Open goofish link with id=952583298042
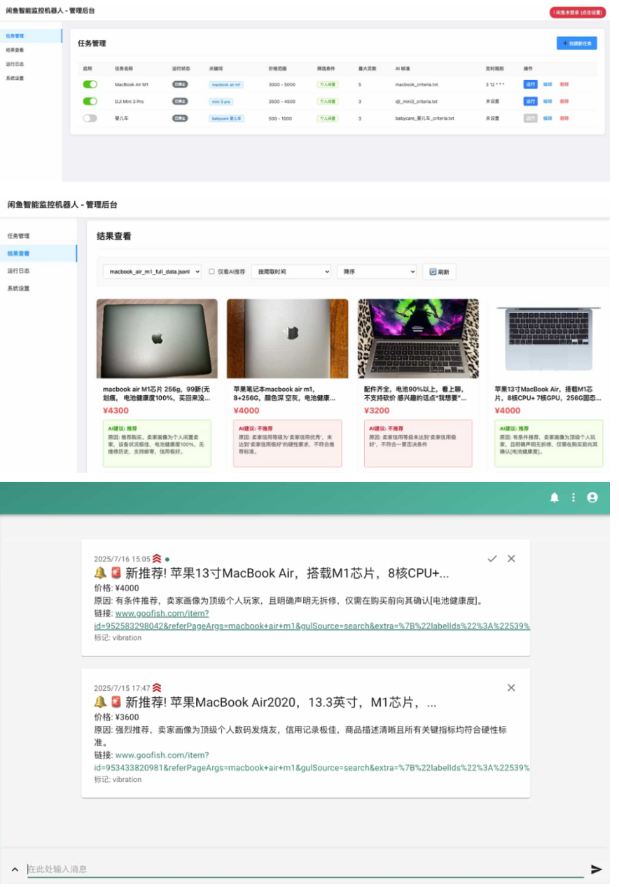 pos(312,620)
